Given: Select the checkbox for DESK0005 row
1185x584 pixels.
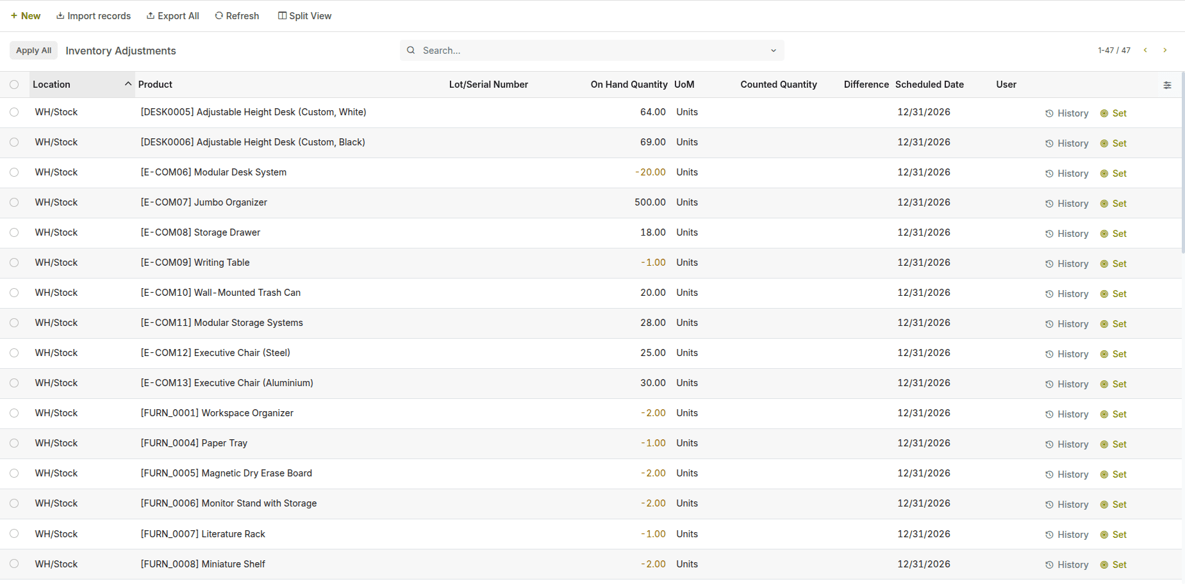Looking at the screenshot, I should click(14, 112).
